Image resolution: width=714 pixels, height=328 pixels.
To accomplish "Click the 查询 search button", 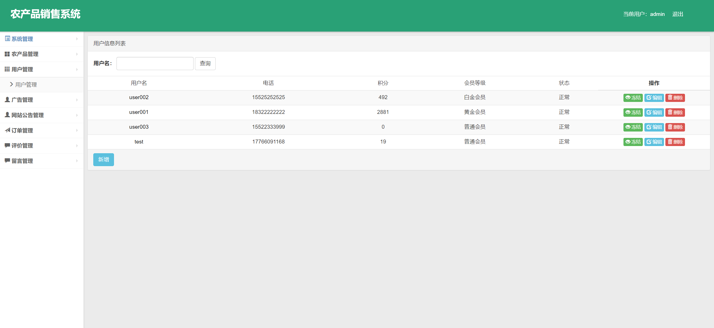I will pyautogui.click(x=205, y=64).
